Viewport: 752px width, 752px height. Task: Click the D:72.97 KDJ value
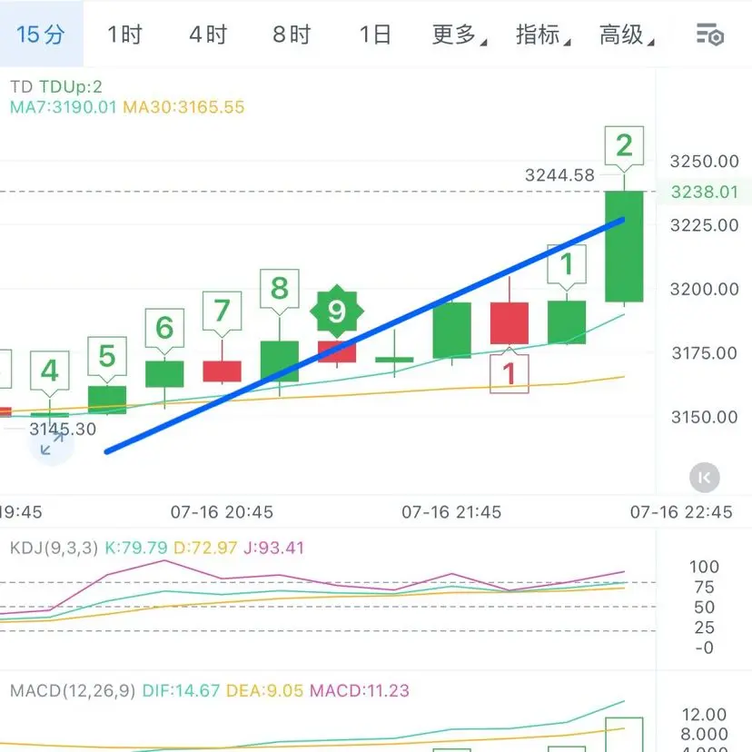205,548
